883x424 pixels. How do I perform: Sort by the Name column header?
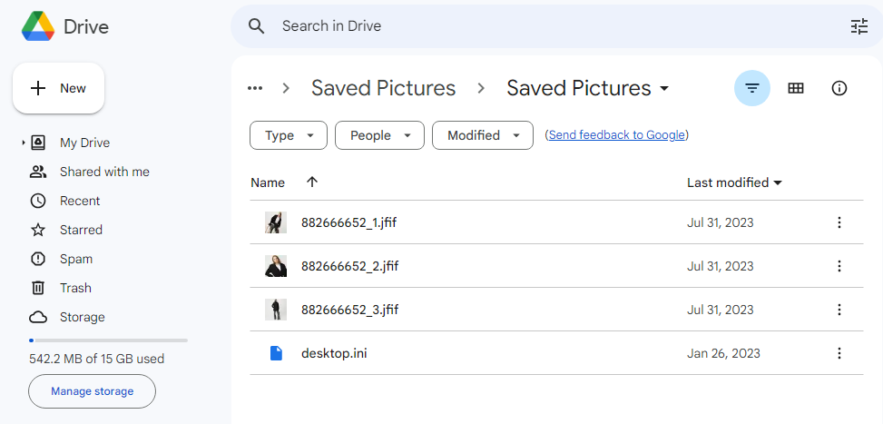(268, 182)
